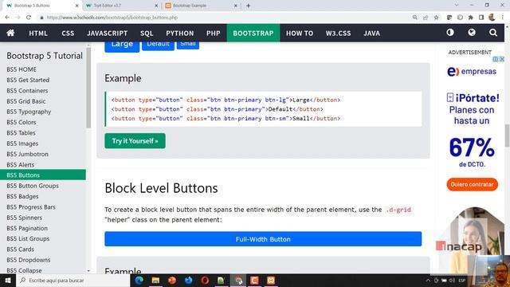Screen dimensions: 510x287
Task: Open Windows Start menu
Action: tap(8, 280)
